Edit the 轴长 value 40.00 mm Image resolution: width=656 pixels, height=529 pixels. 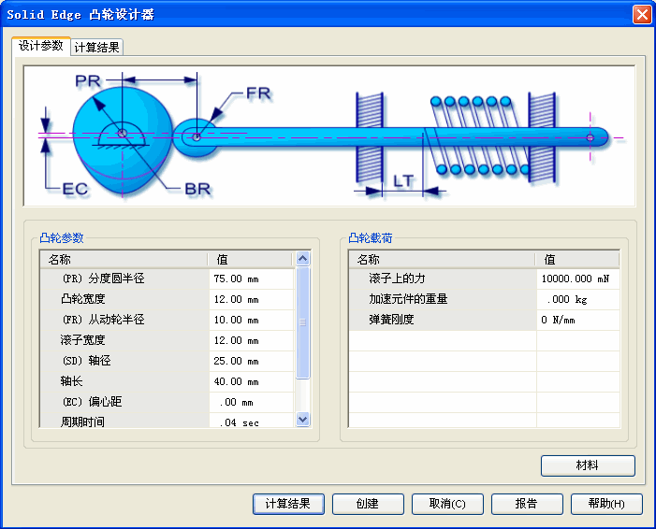[x=250, y=381]
